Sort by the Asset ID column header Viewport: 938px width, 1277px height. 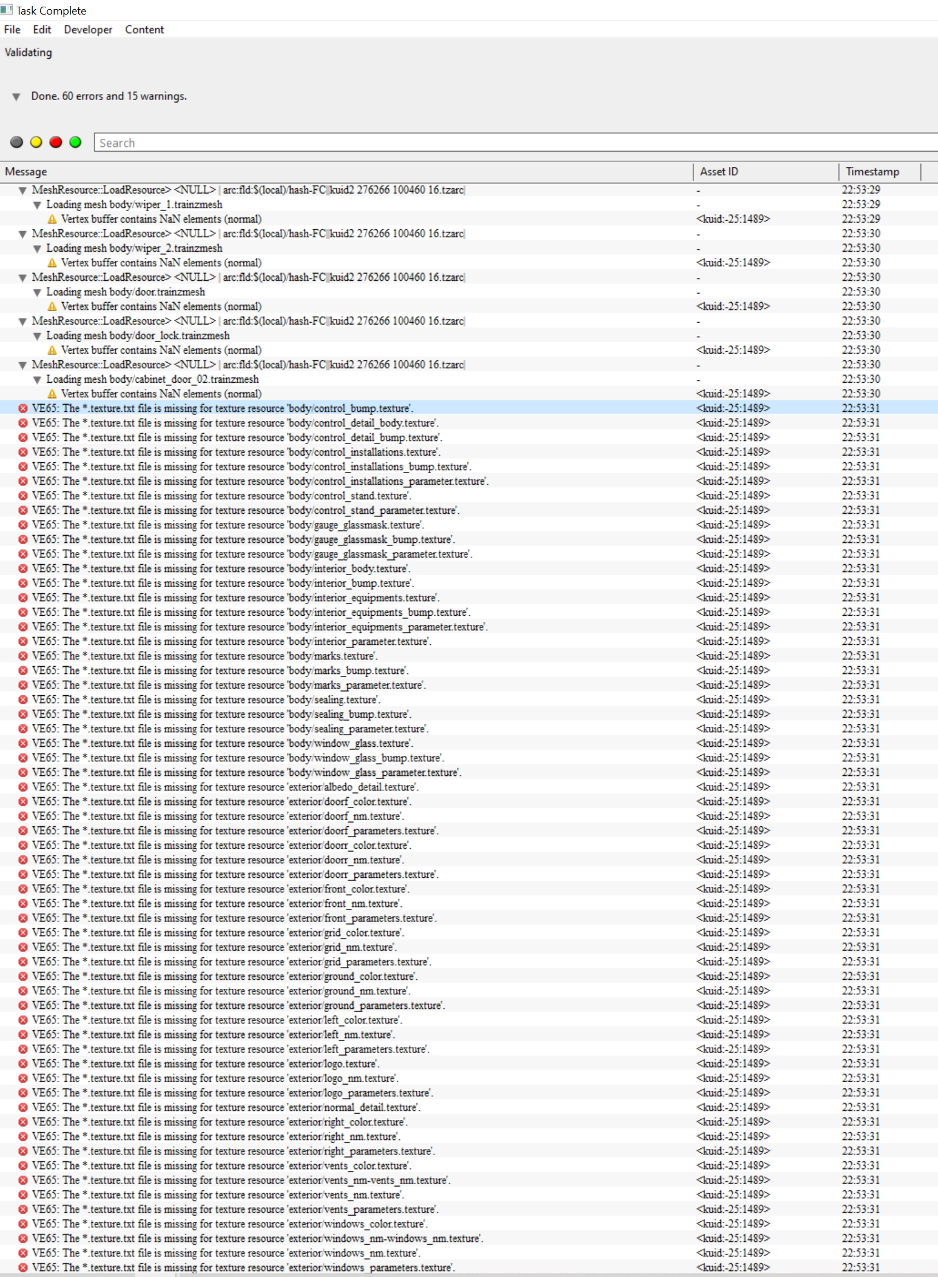point(766,172)
